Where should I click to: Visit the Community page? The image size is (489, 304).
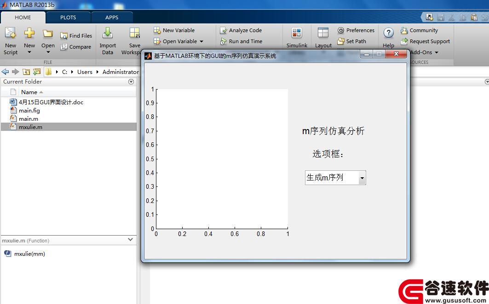click(419, 30)
